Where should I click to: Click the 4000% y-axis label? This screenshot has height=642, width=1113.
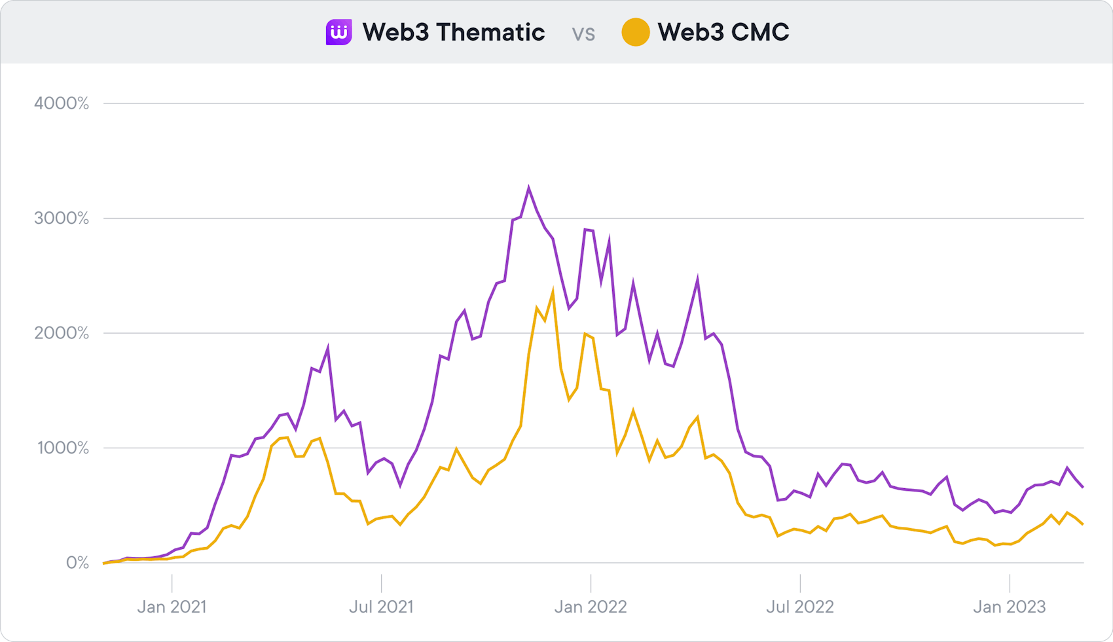click(x=62, y=103)
